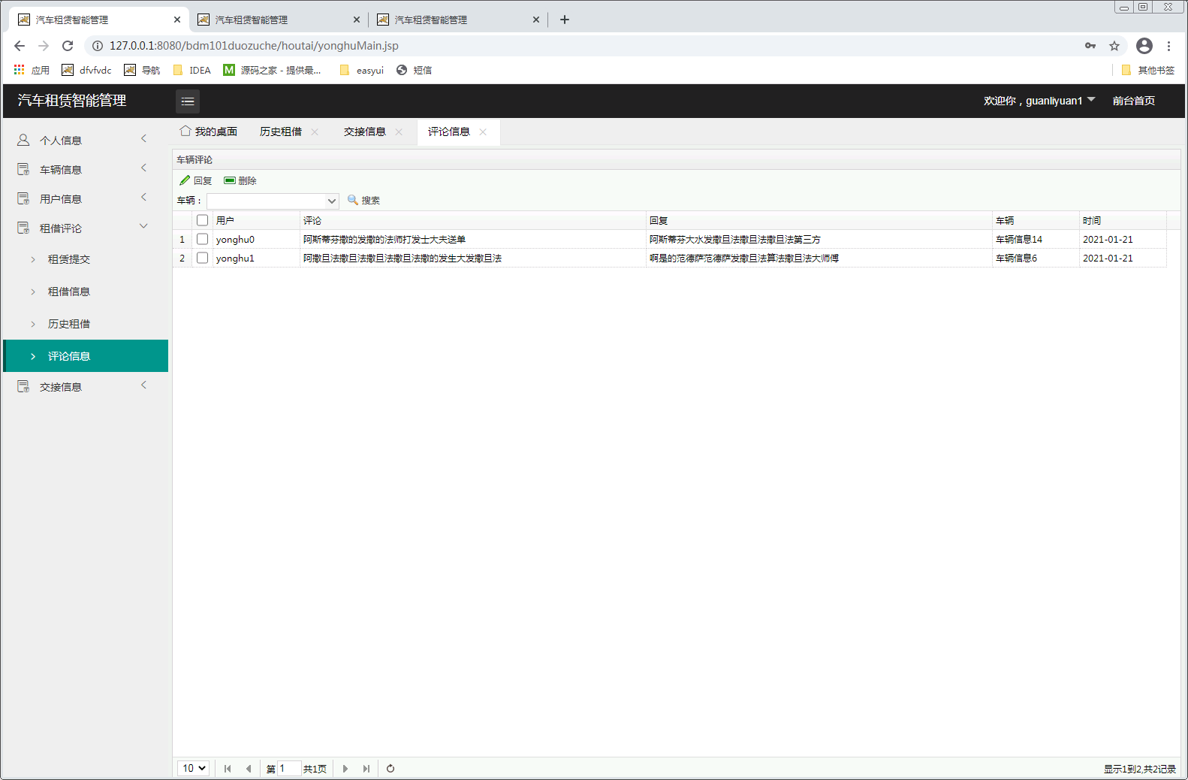The width and height of the screenshot is (1188, 780).
Task: Check the yonghu0 row checkbox
Action: point(202,239)
